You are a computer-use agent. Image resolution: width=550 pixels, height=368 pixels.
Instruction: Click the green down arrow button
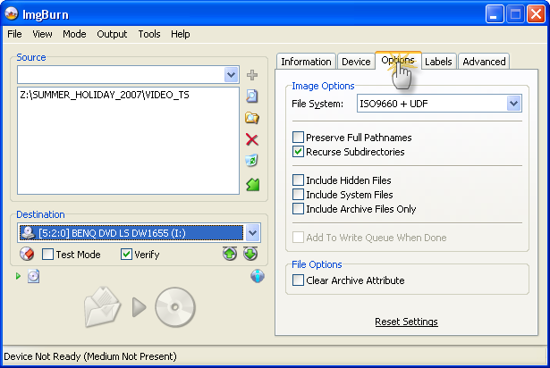coord(250,254)
